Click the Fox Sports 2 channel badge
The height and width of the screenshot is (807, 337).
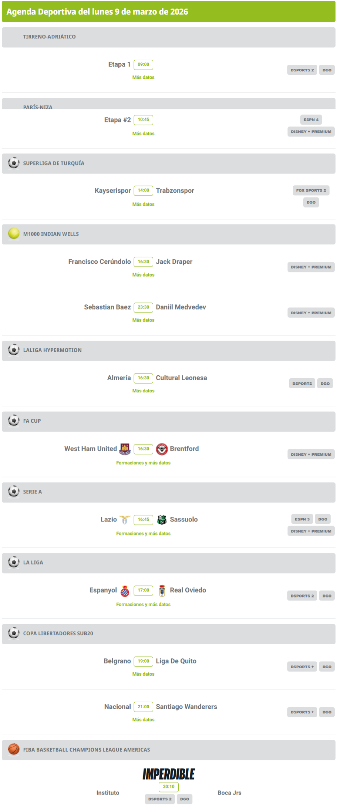pyautogui.click(x=311, y=190)
